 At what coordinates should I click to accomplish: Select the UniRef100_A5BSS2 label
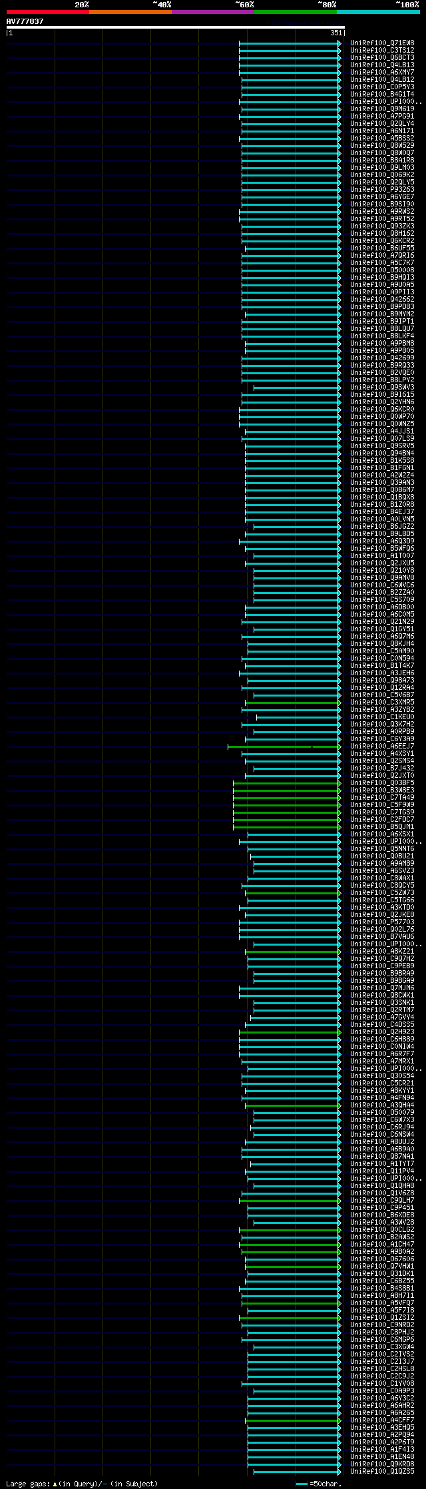tap(382, 138)
